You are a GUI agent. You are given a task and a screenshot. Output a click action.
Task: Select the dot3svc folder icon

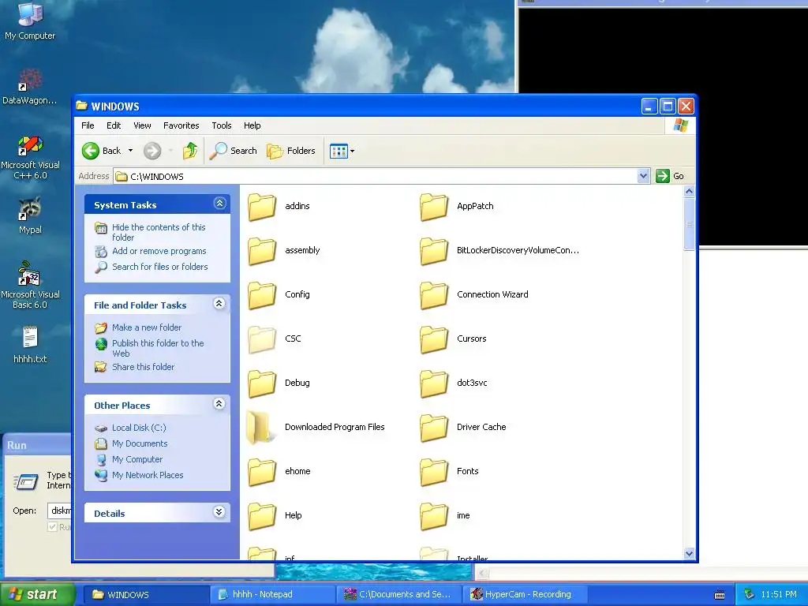[434, 384]
